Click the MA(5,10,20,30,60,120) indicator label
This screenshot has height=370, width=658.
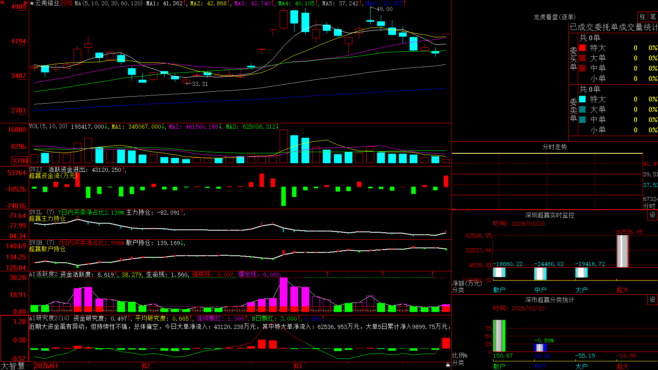(x=109, y=3)
